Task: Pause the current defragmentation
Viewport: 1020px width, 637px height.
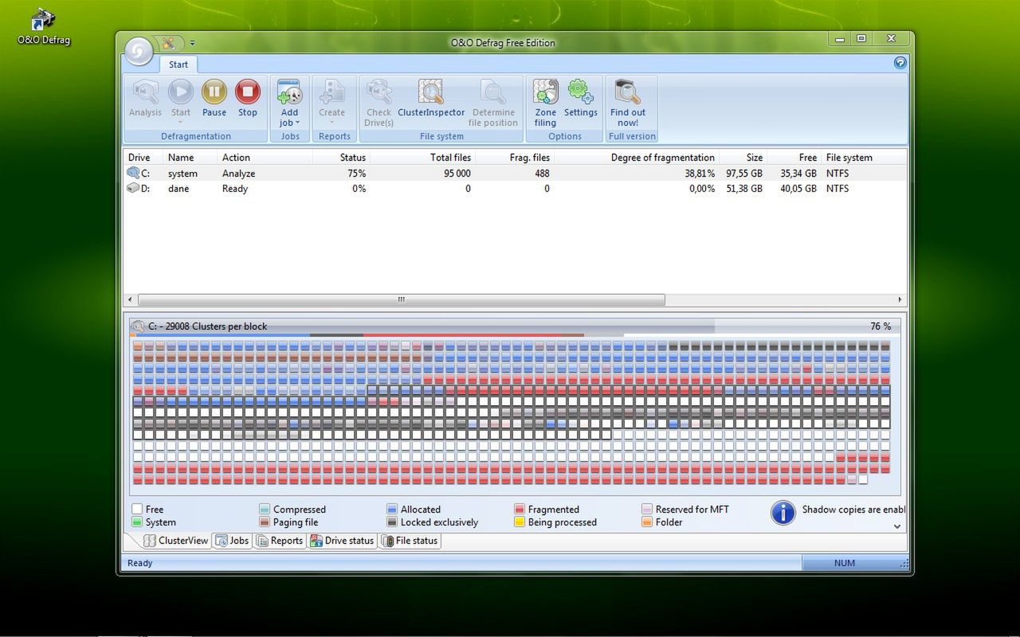Action: click(x=214, y=99)
